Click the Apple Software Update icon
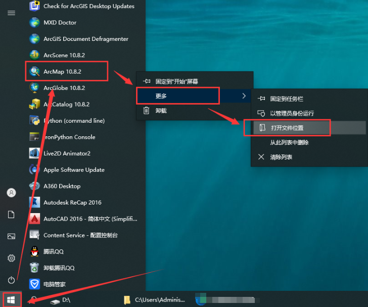The image size is (368, 307). click(34, 170)
